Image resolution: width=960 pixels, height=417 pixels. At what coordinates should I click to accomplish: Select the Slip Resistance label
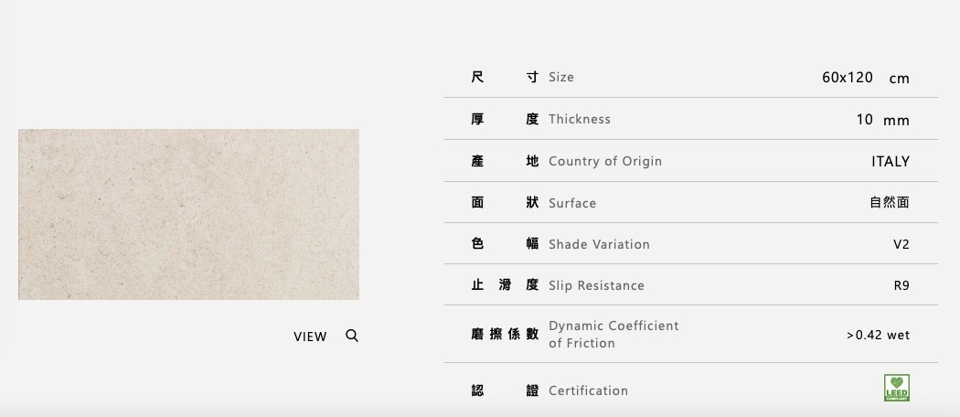coord(596,285)
